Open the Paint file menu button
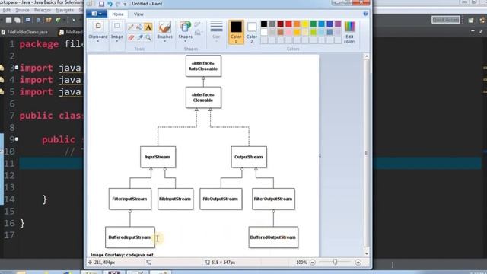The width and height of the screenshot is (487, 274). pyautogui.click(x=97, y=14)
